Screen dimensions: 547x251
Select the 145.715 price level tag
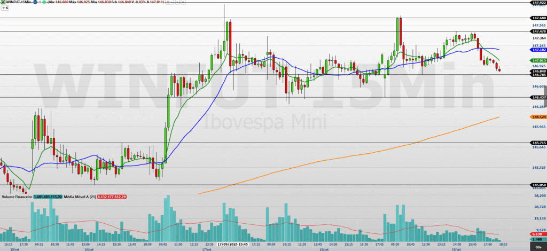(538, 143)
